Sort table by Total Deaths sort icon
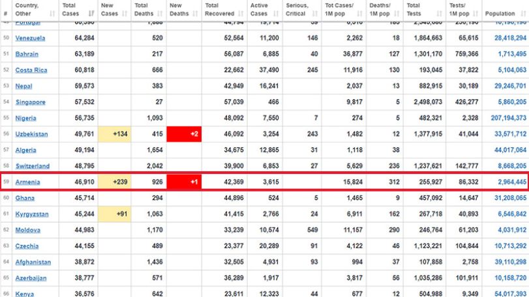 [x=160, y=14]
